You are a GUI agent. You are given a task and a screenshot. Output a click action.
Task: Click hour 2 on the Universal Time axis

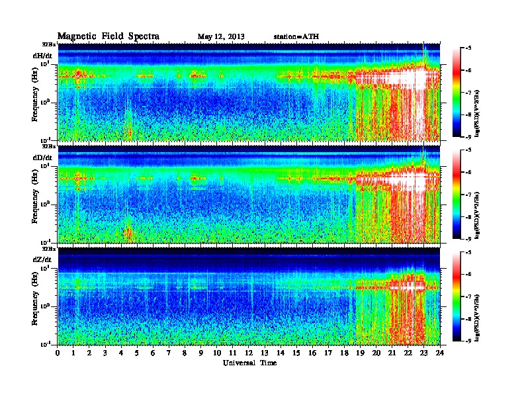coord(89,353)
